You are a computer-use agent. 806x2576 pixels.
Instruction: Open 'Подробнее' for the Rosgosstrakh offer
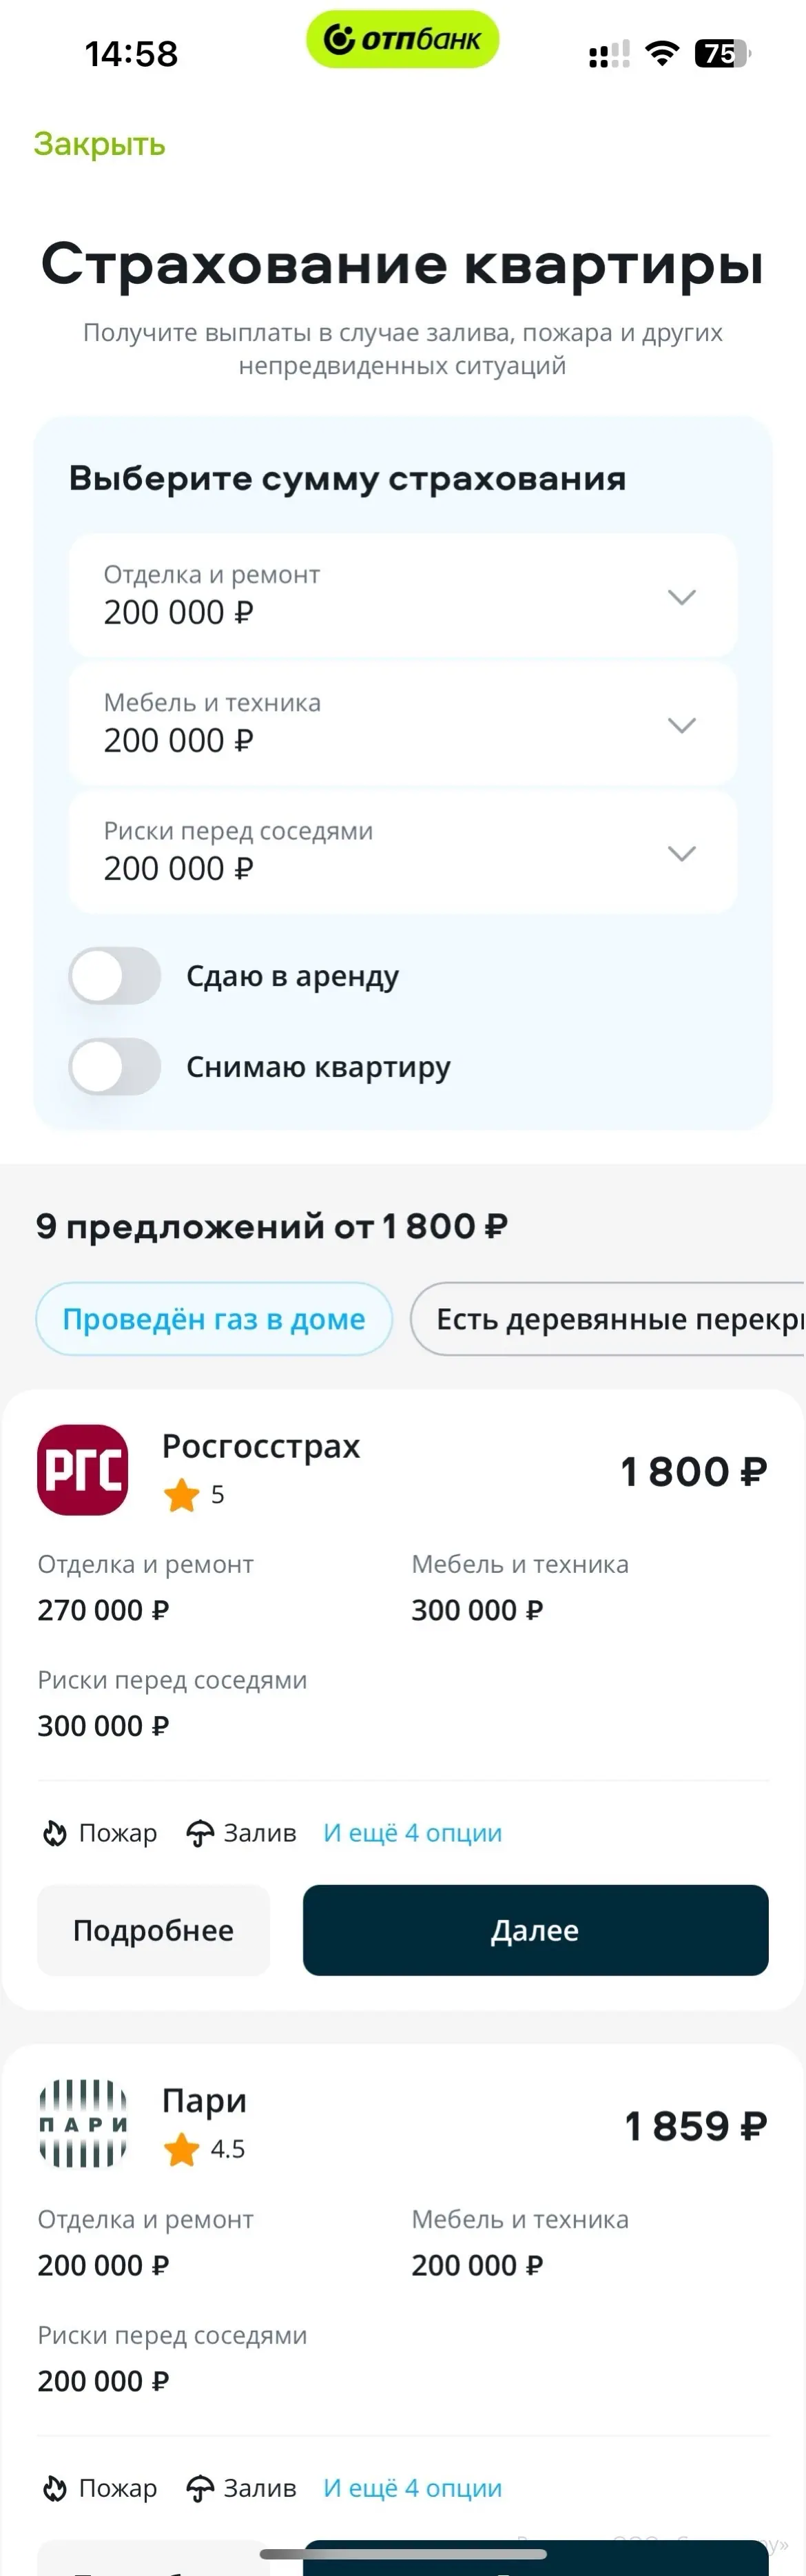tap(153, 1930)
